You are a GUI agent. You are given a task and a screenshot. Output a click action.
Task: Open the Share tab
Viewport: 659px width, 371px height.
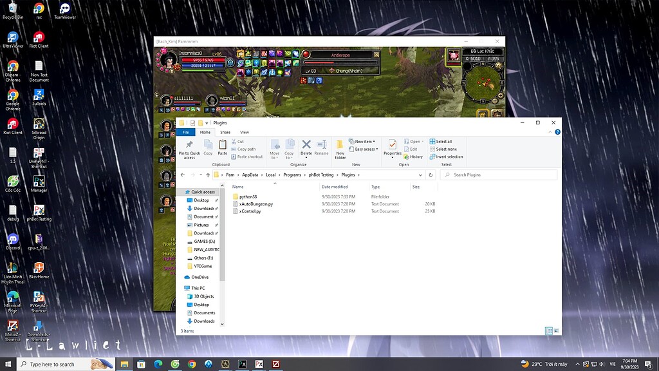pos(225,131)
